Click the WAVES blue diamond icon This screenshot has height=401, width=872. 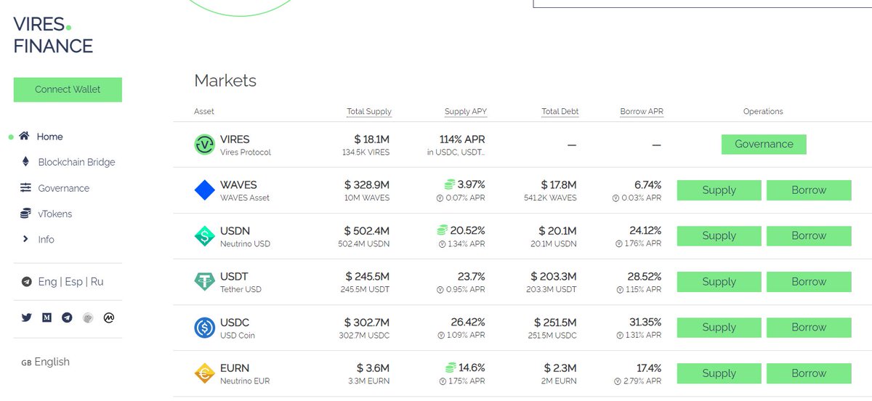tap(205, 190)
